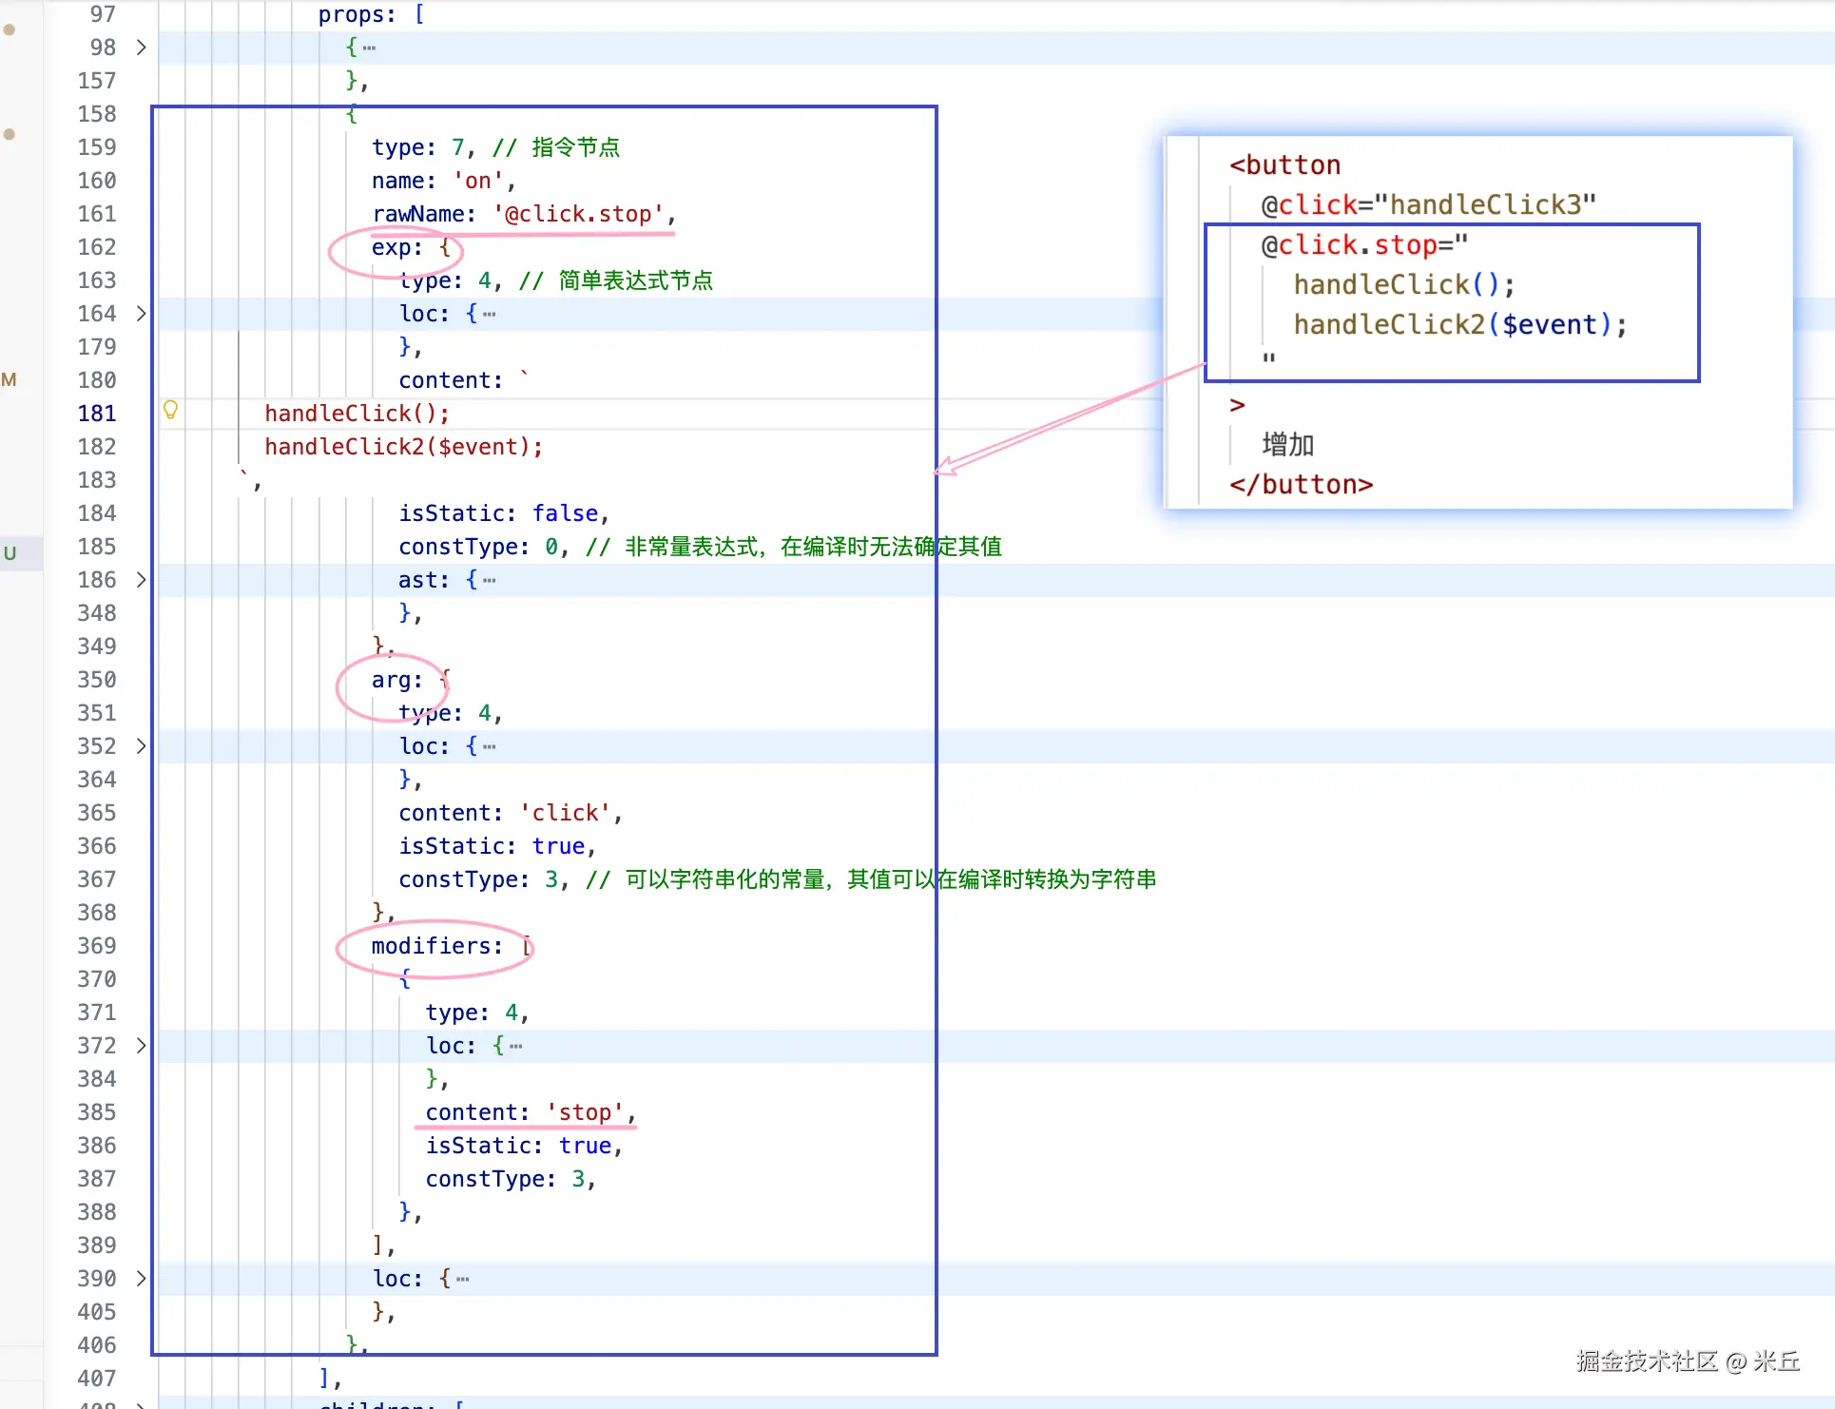Expand the folded loc block at line 164
The image size is (1835, 1409).
pyautogui.click(x=141, y=314)
